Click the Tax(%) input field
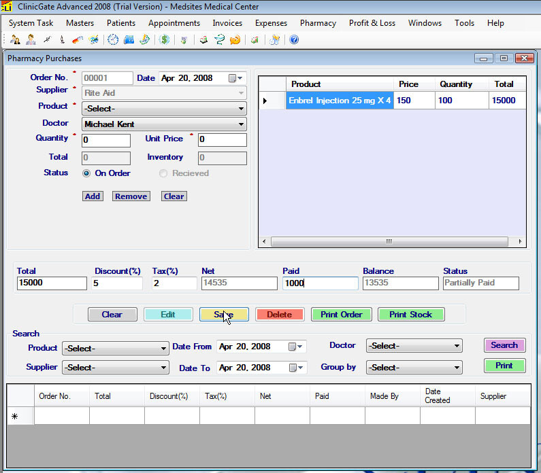Viewport: 541px width, 473px height. coord(174,283)
